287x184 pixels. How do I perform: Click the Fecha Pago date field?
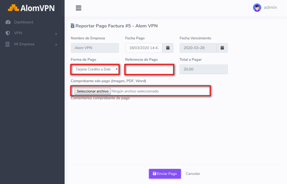144,48
